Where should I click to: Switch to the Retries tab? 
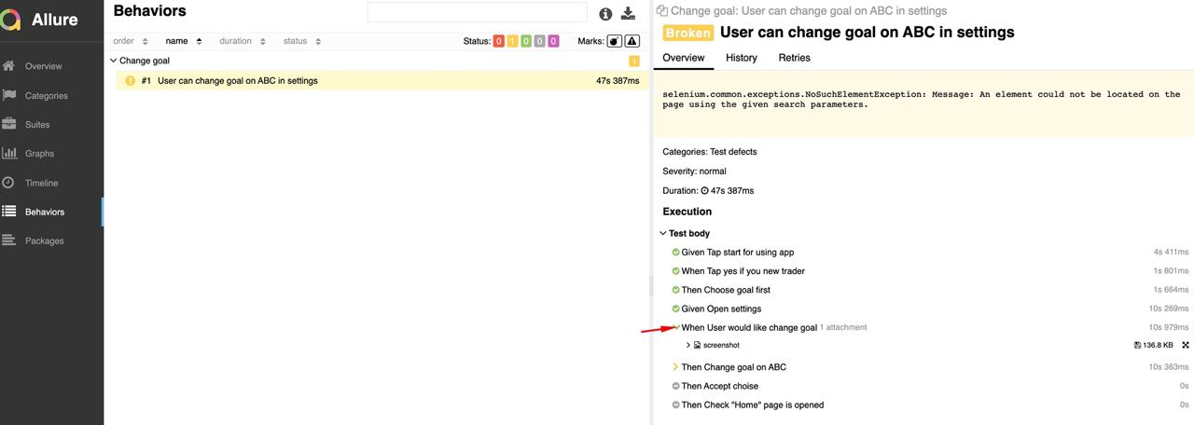[795, 58]
